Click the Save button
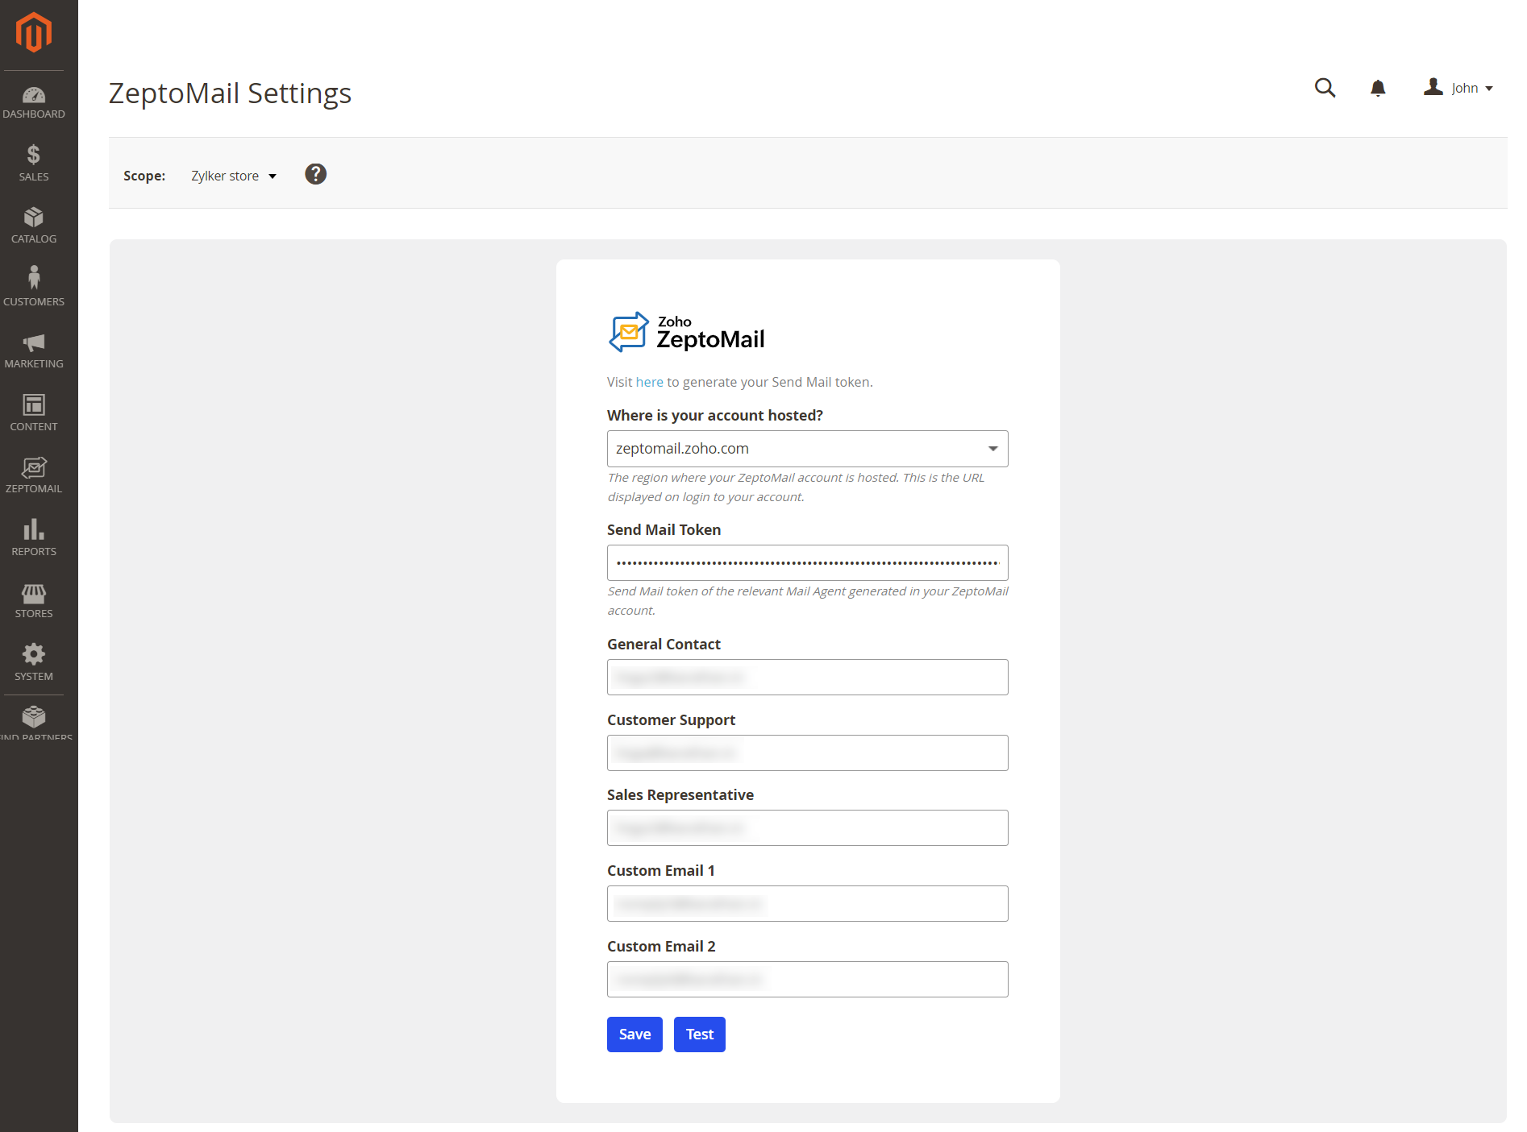The width and height of the screenshot is (1527, 1132). (x=634, y=1034)
